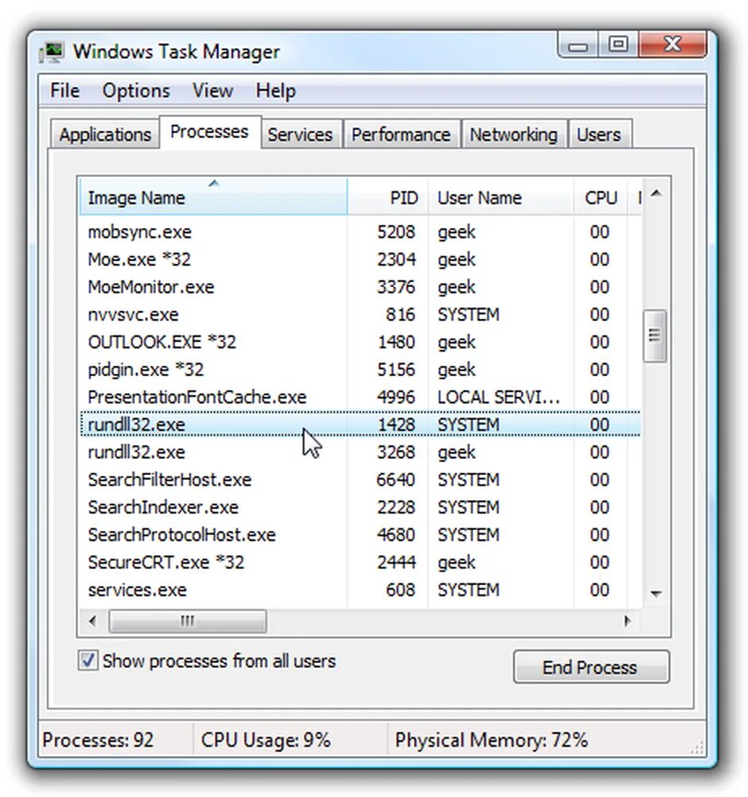
Task: Click the CPU Usage: 9% status entry
Action: (x=266, y=740)
